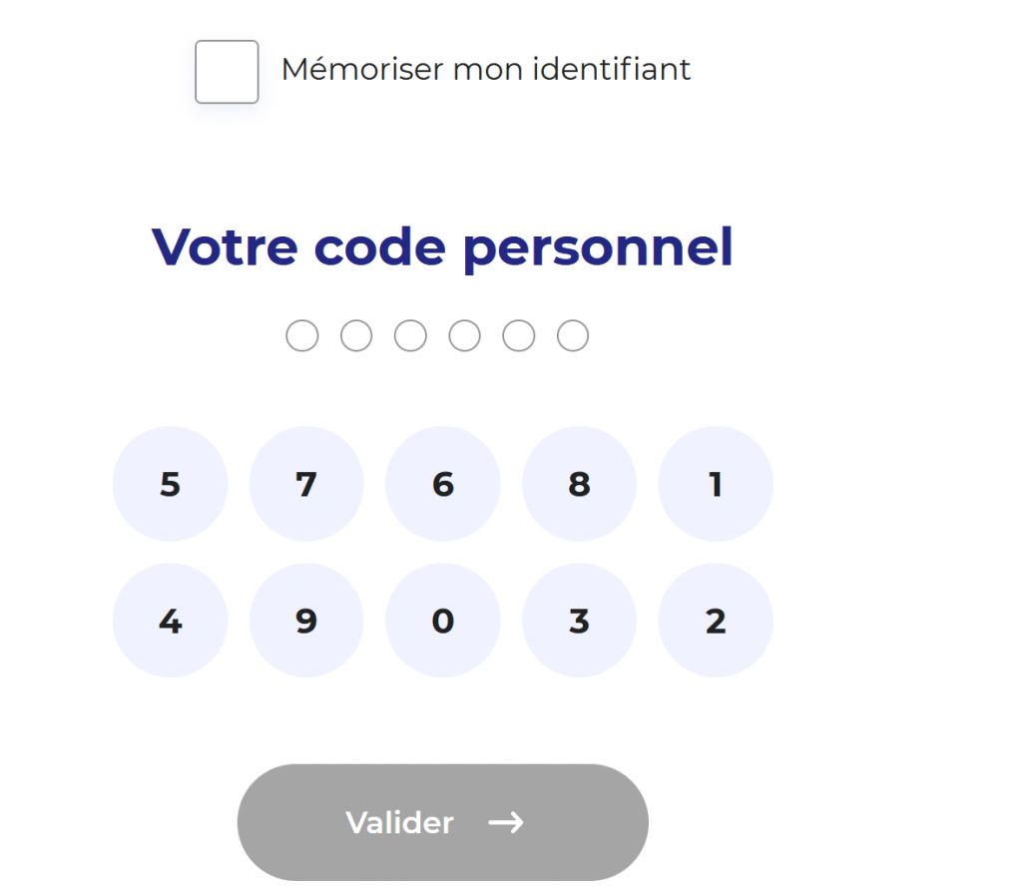Select the third PIN code circle
Viewport: 1022px width, 887px height.
(410, 335)
